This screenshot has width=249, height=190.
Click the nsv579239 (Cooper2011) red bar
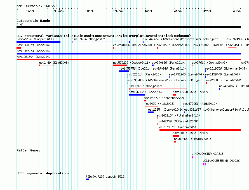pyautogui.click(x=120, y=65)
